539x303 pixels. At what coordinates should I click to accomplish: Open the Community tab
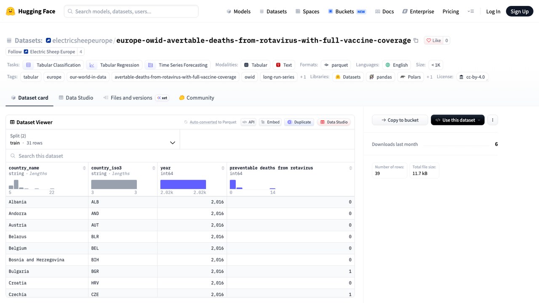(197, 98)
